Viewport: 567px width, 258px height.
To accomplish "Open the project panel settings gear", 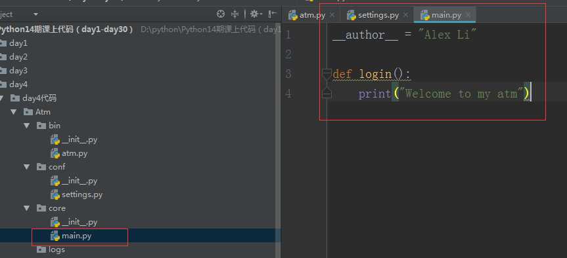I will point(256,14).
